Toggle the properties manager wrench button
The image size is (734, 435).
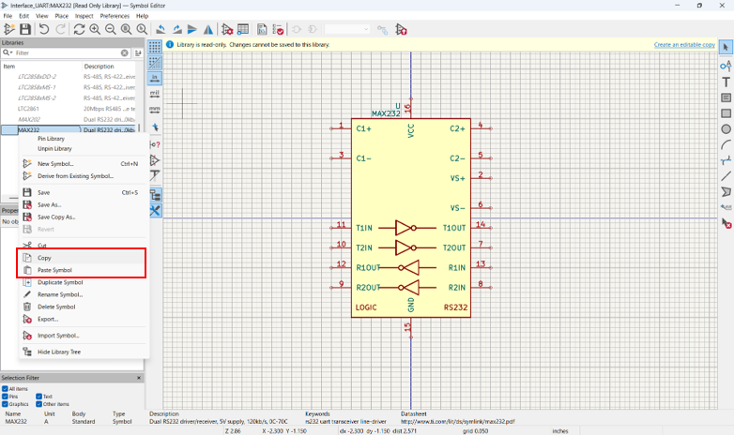point(155,211)
